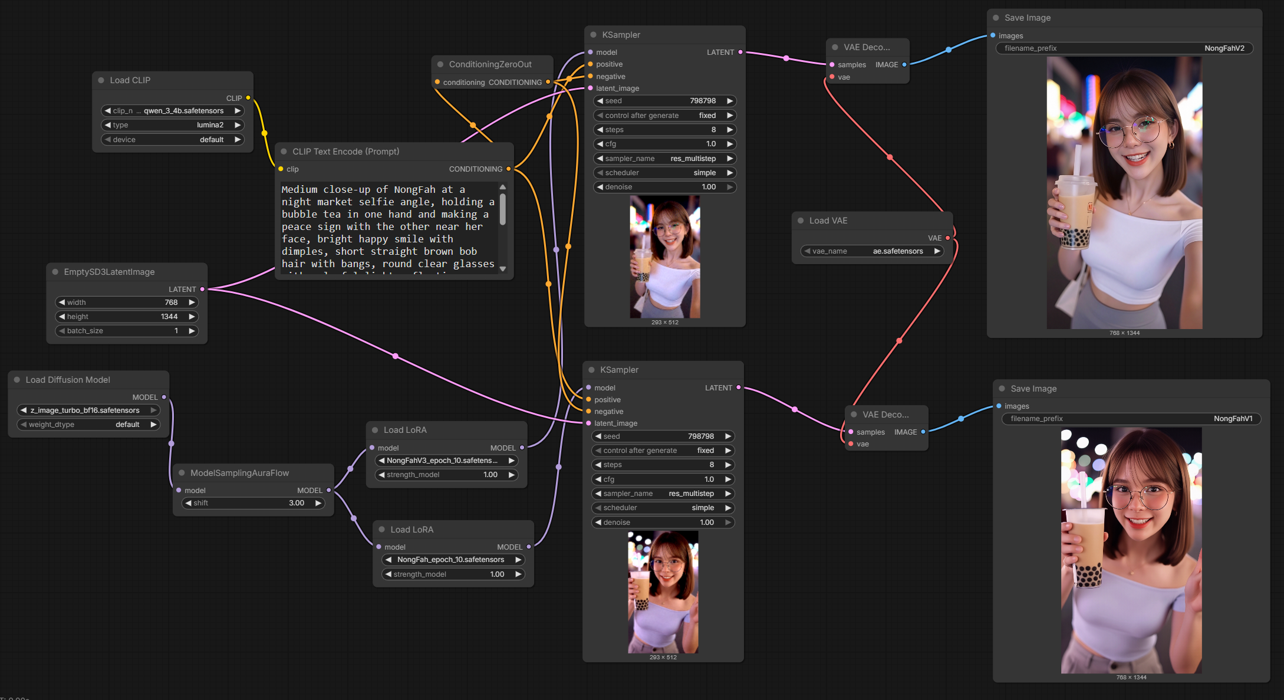Open the clip_name qwen_3_4b.safetensors selector
Viewport: 1284px width, 700px height.
point(173,111)
